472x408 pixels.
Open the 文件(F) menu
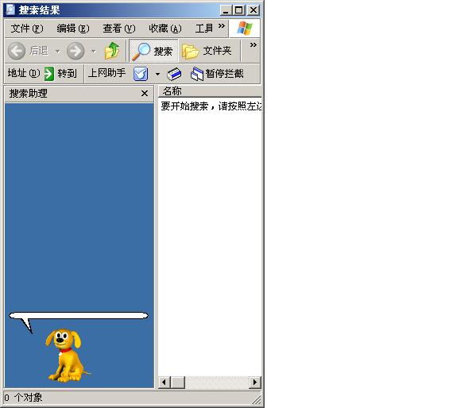pyautogui.click(x=27, y=29)
